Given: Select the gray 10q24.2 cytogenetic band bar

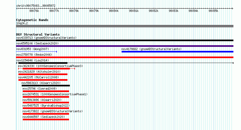Looking at the screenshot, I should (x=125, y=26).
